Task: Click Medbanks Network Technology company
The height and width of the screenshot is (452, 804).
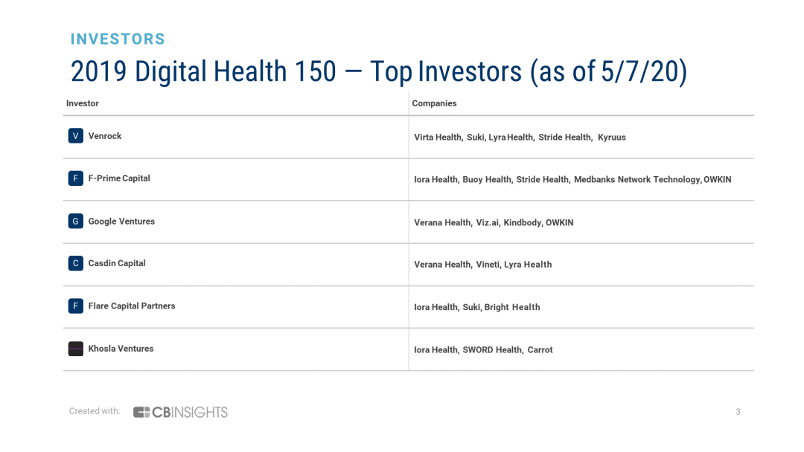Action: (x=636, y=180)
